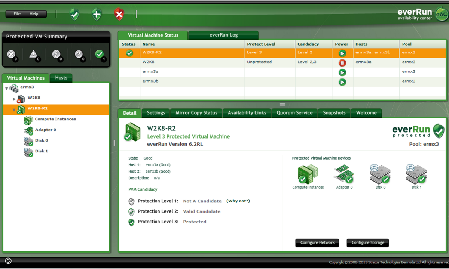Click the "(Why not?)" link

tap(238, 201)
